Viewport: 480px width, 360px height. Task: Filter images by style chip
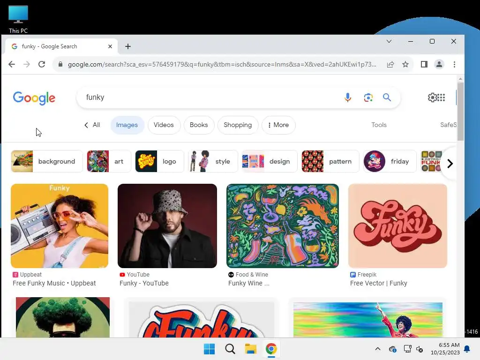[x=213, y=161]
